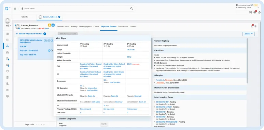Click Penicillin G allergy link

pyautogui.click(x=160, y=80)
